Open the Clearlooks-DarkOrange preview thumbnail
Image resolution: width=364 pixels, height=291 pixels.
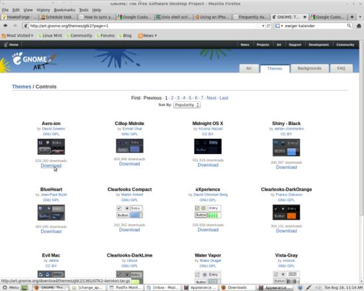[286, 212]
